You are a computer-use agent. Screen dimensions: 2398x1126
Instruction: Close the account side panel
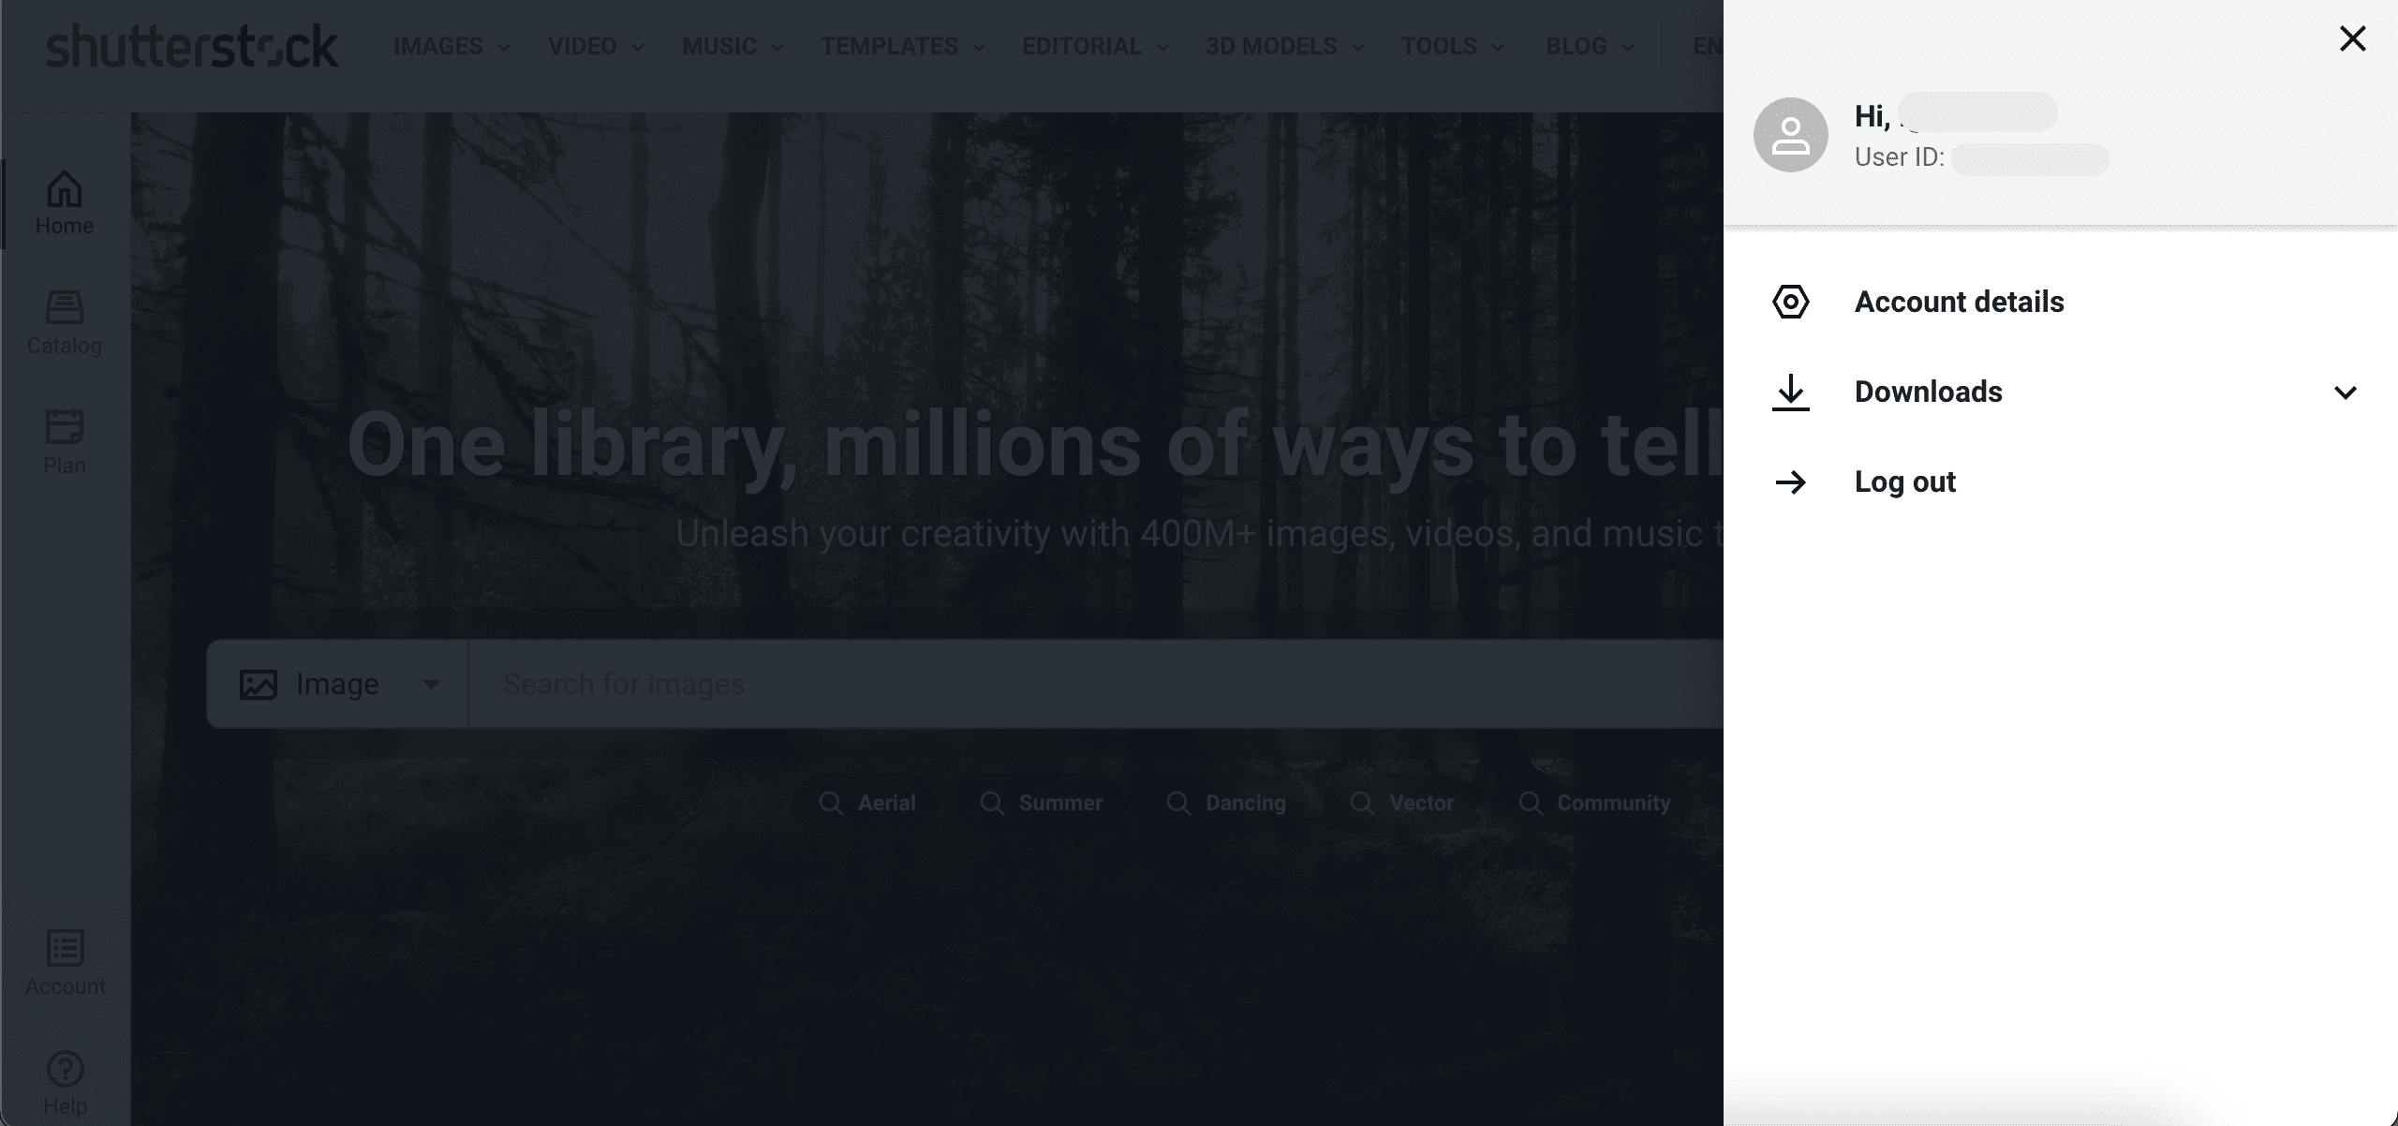tap(2352, 38)
